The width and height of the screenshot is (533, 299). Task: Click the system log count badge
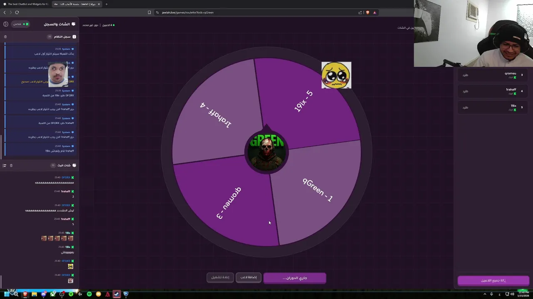pos(50,37)
